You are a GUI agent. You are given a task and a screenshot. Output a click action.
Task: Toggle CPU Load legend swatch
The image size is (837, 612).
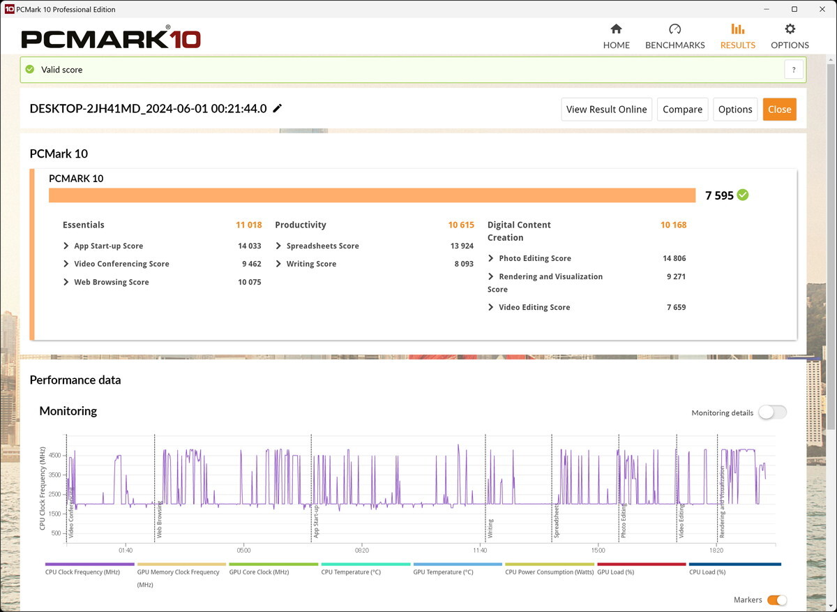point(734,564)
